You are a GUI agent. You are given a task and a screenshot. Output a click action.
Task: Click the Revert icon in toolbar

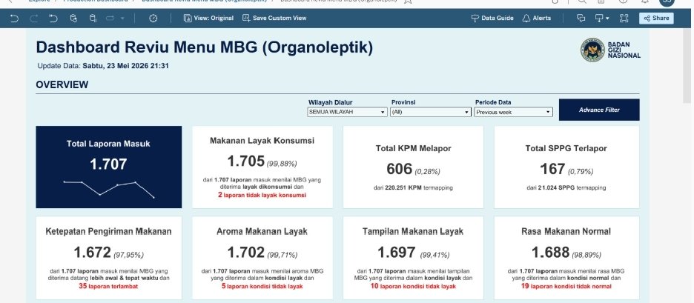[53, 18]
